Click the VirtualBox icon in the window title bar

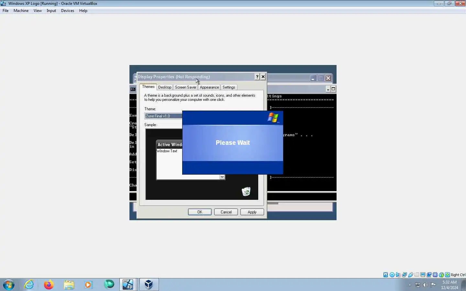3,3
